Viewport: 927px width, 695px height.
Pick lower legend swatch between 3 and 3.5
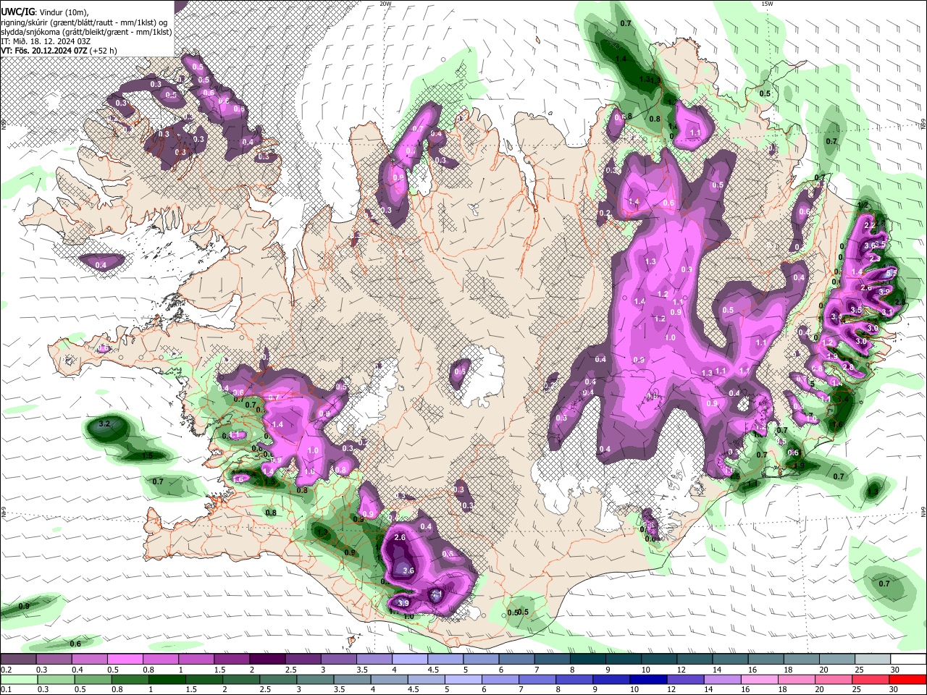[315, 680]
